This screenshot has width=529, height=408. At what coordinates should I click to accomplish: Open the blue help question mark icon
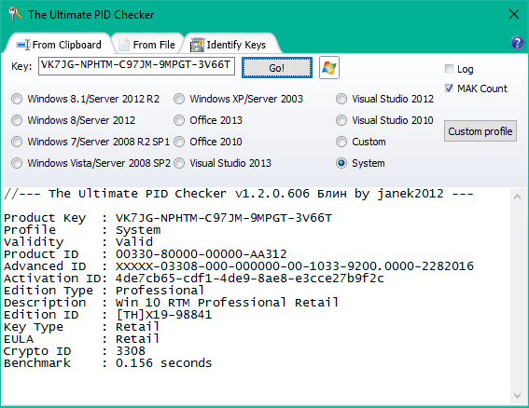517,43
